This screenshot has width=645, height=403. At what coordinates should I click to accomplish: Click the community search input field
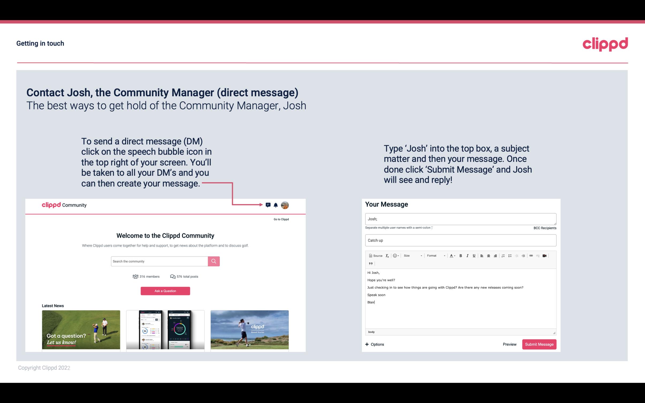coord(160,261)
